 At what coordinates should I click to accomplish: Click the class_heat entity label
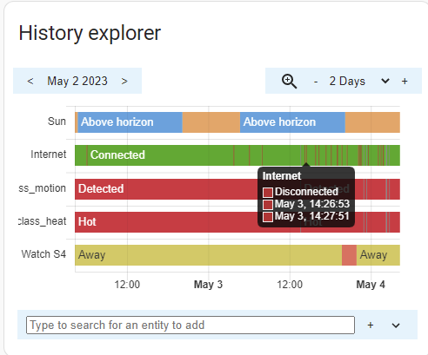click(43, 221)
